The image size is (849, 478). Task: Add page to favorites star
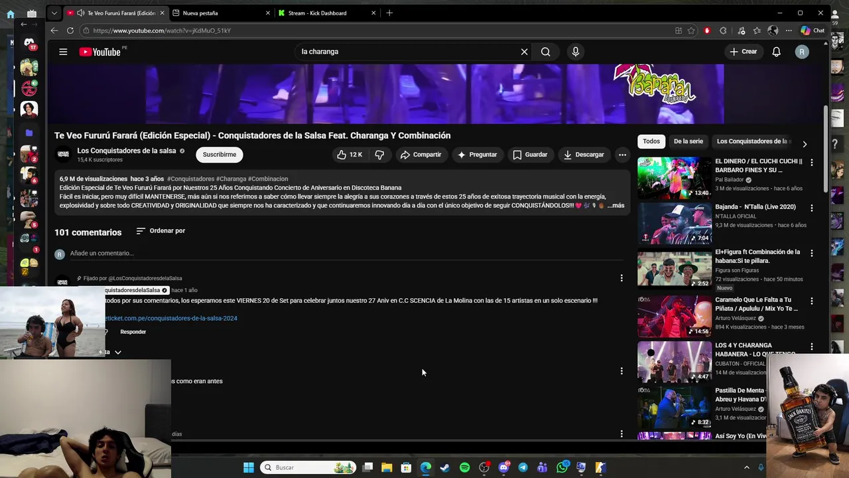click(x=691, y=31)
